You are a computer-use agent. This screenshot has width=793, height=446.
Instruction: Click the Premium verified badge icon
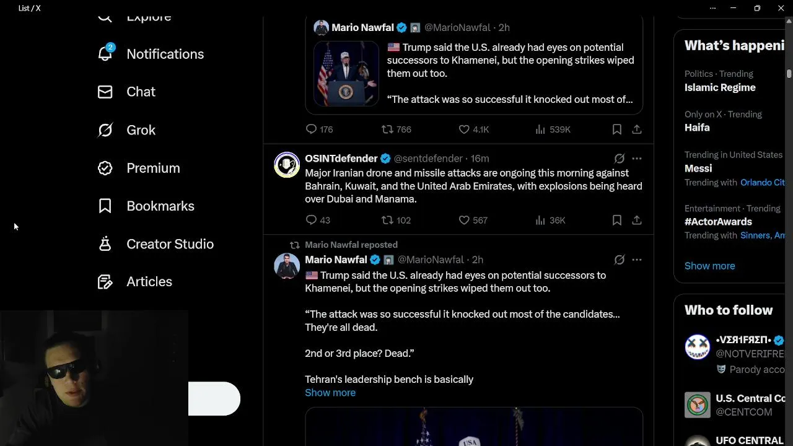(105, 168)
